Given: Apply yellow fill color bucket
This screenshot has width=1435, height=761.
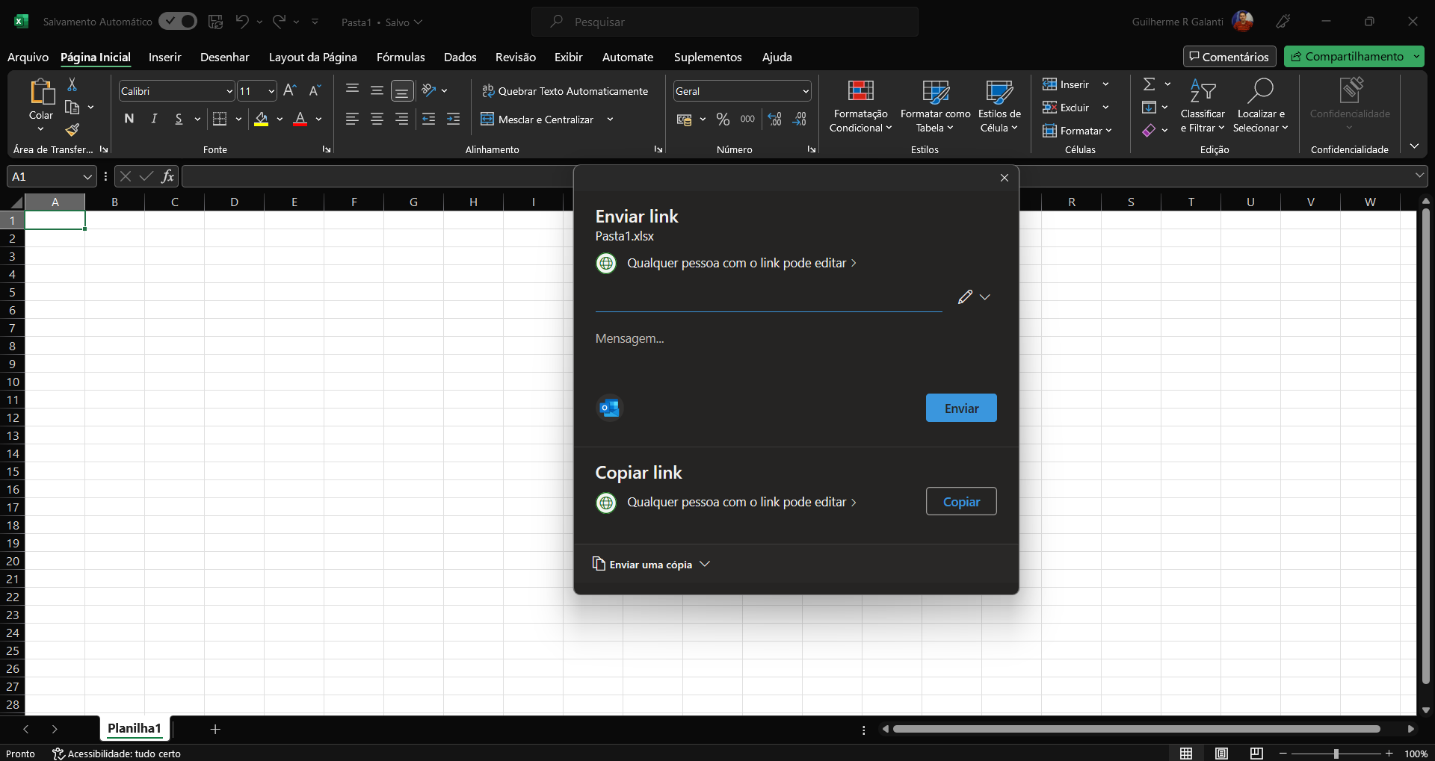Looking at the screenshot, I should pos(261,119).
